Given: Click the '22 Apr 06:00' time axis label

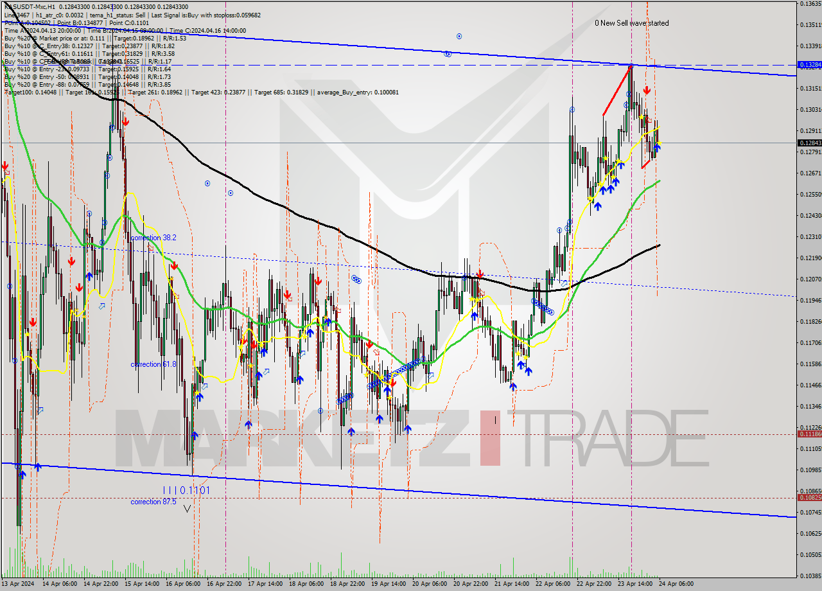Looking at the screenshot, I should (553, 585).
